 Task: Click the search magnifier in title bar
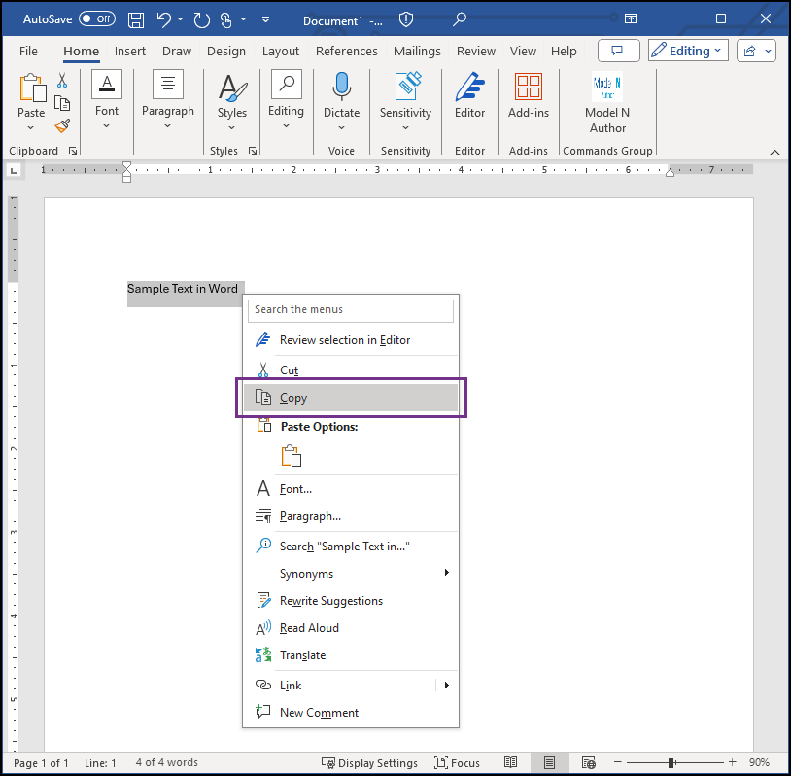pos(459,19)
